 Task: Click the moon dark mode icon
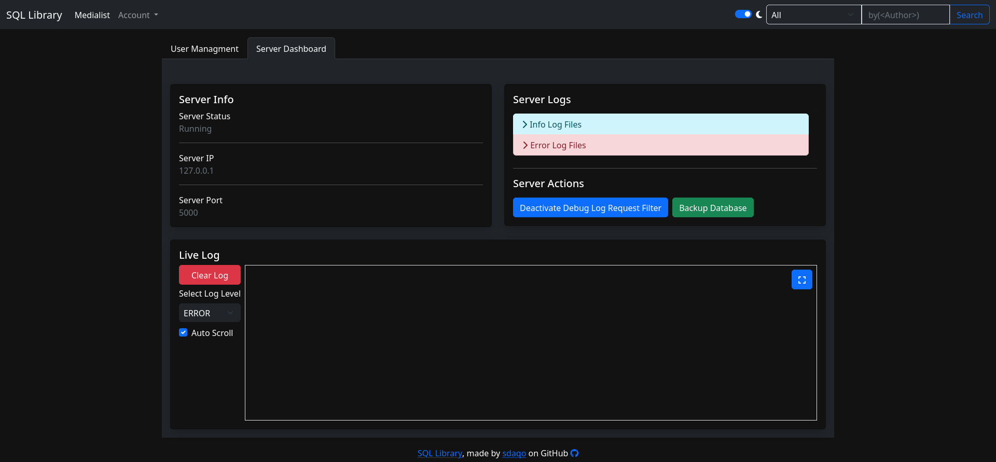(759, 15)
